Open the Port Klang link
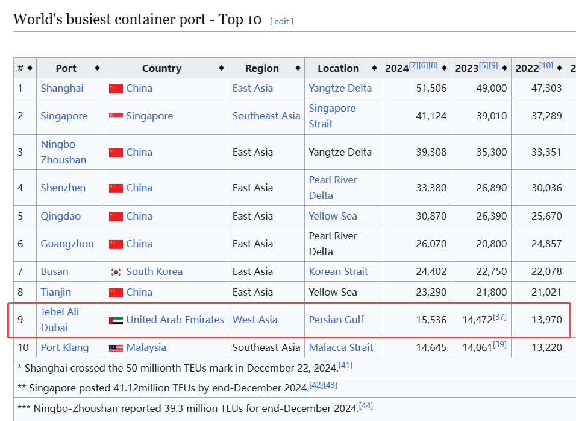Viewport: 576px width, 421px height. (64, 347)
